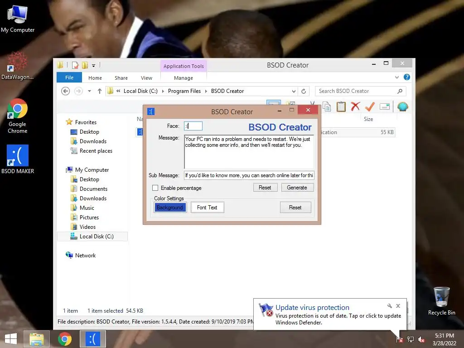Viewport: 464px width, 348px height.
Task: Open the File ribbon tab
Action: click(x=69, y=77)
